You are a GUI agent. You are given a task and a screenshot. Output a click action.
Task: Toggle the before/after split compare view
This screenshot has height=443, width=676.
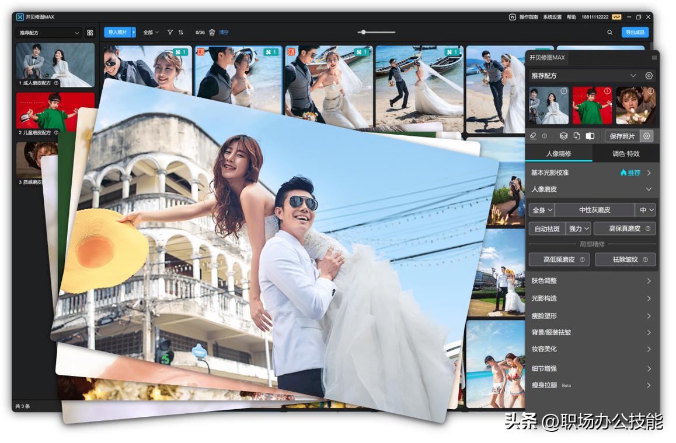click(x=590, y=136)
